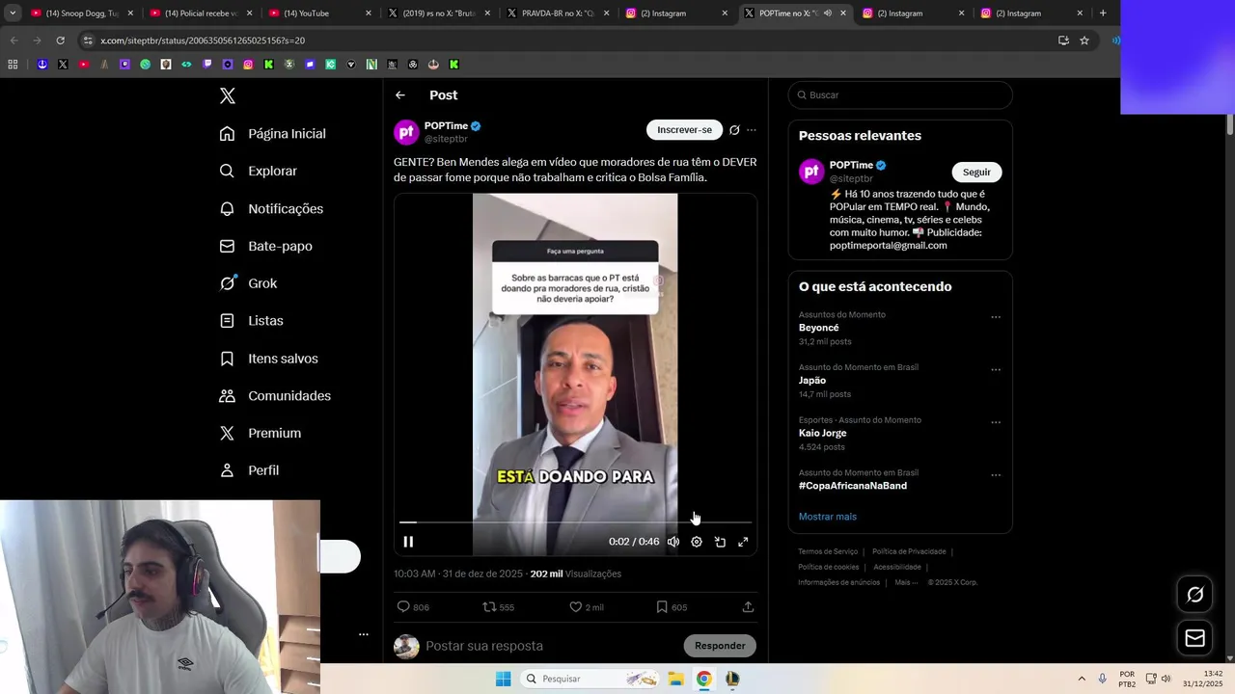Click the new tab plus button
Screen dimensions: 1235x694
(1103, 13)
